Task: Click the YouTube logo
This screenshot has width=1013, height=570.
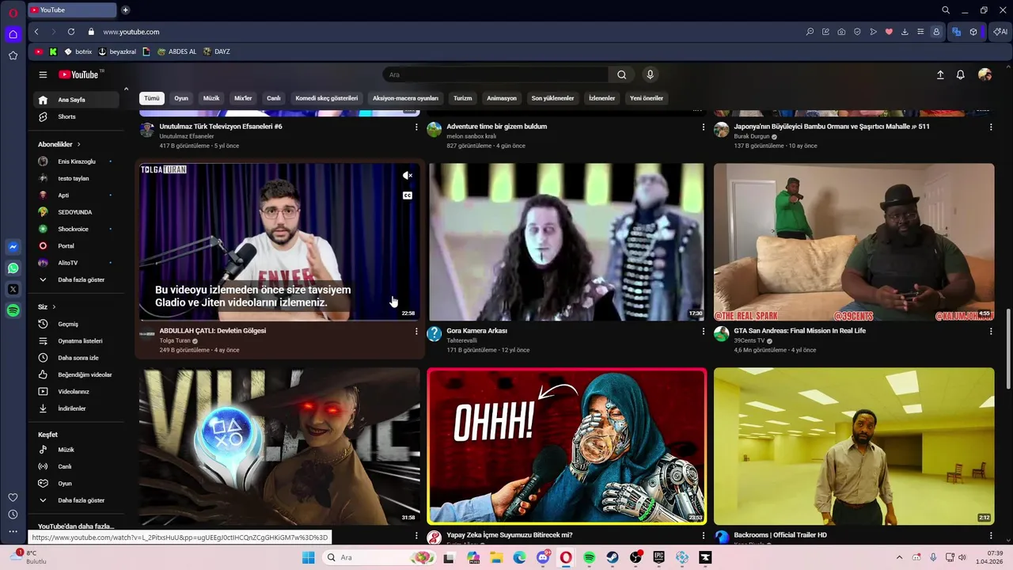Action: 79,74
